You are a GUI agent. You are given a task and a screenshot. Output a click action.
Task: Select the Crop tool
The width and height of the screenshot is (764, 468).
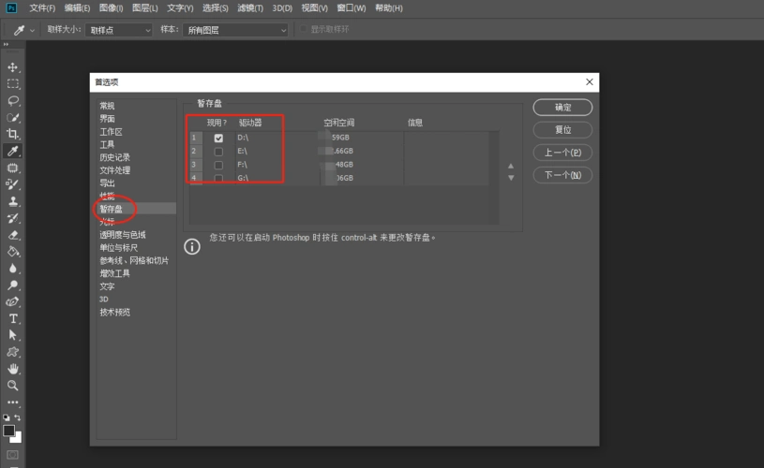(13, 134)
